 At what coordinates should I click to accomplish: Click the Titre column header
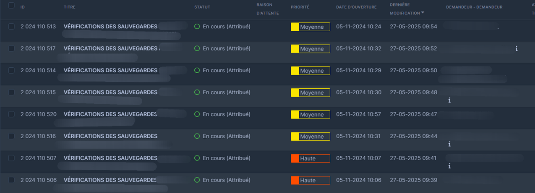click(70, 7)
